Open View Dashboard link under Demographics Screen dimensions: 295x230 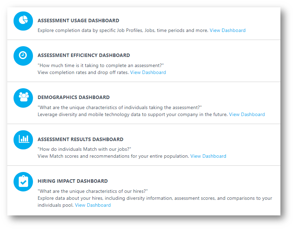coord(247,114)
